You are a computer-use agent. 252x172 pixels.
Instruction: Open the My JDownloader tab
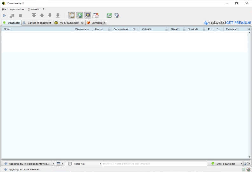pyautogui.click(x=69, y=23)
